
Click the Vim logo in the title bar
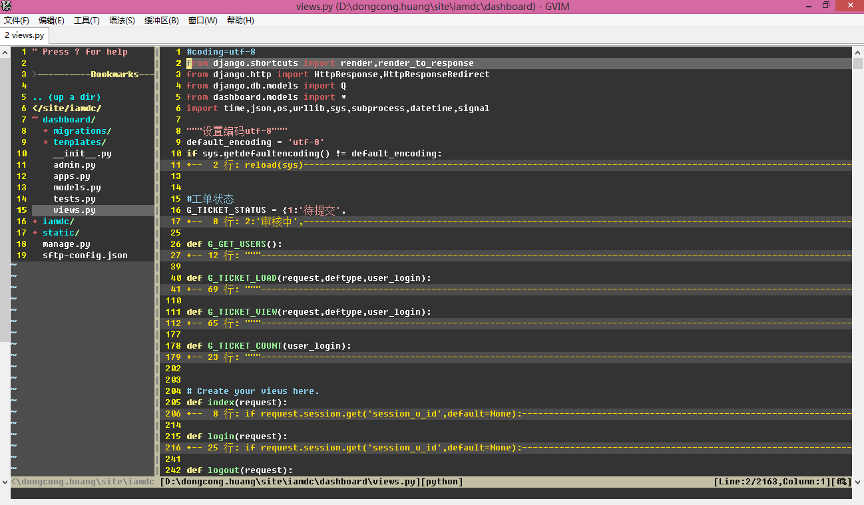[x=7, y=6]
